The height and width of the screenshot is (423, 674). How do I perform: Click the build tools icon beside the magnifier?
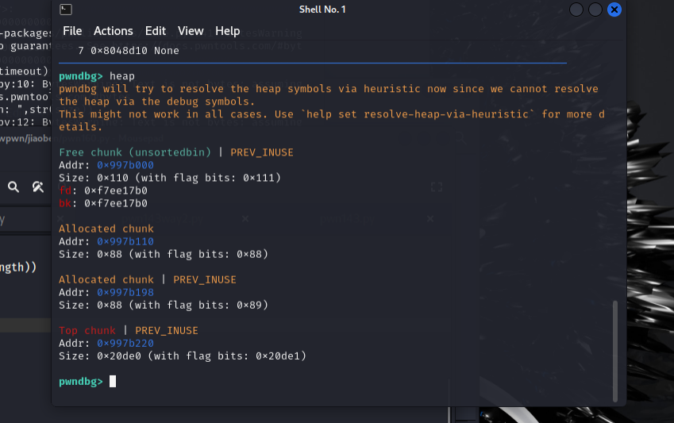point(37,187)
